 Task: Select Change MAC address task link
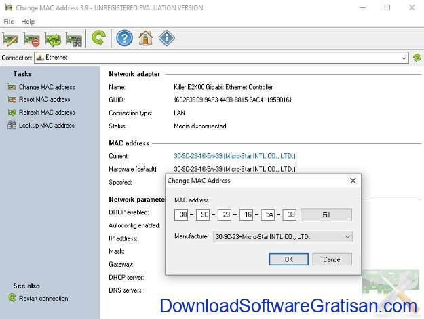click(x=47, y=87)
